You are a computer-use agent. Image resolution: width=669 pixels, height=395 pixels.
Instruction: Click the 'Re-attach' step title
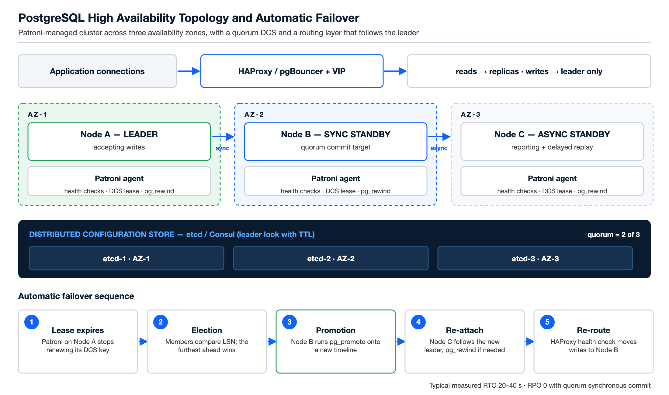465,330
